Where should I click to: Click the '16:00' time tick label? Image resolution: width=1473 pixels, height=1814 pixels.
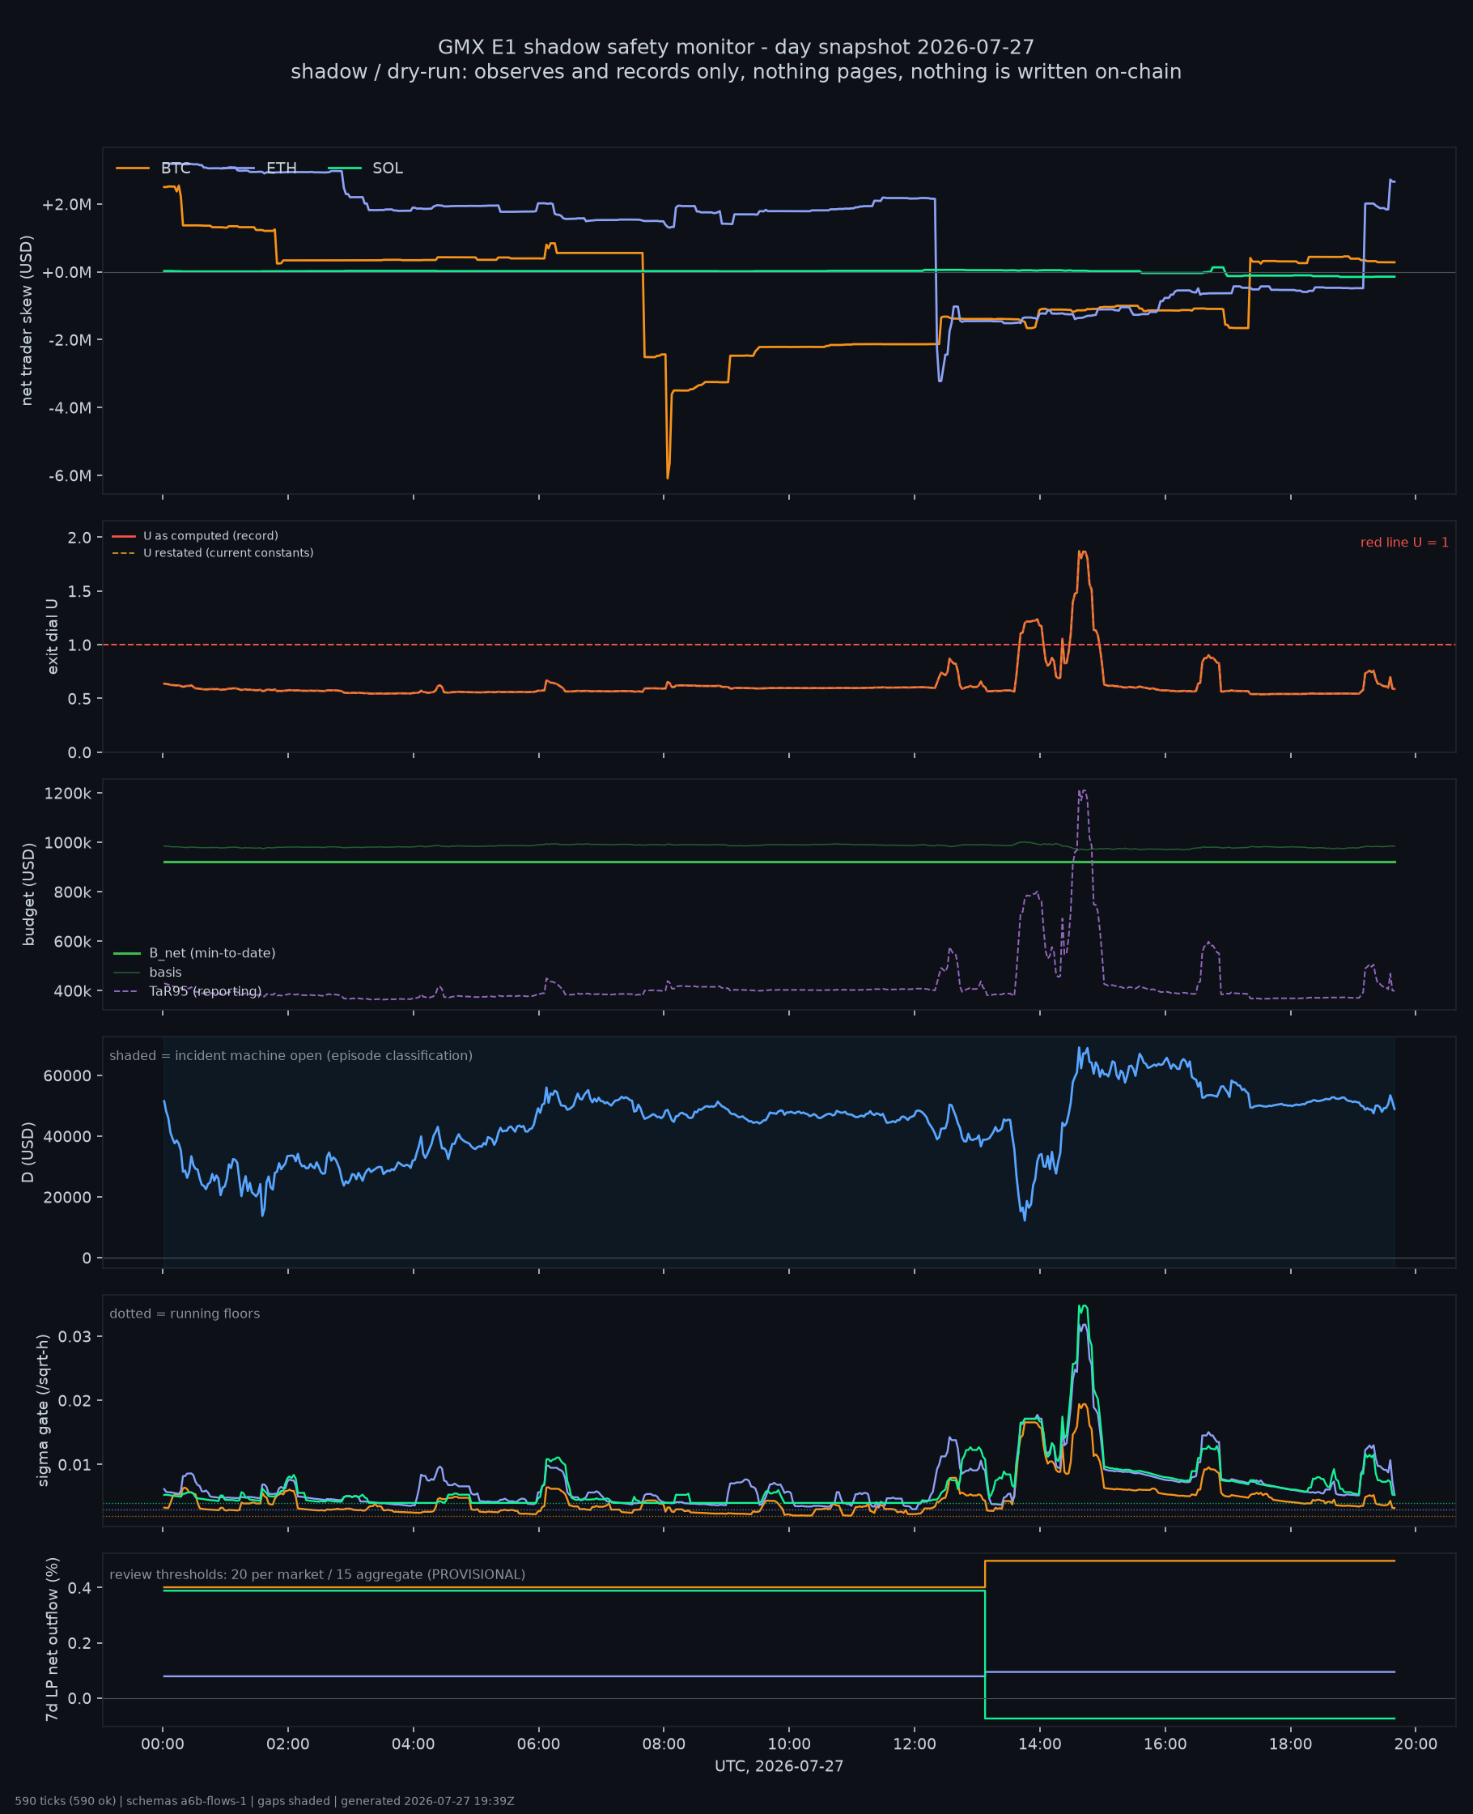click(1165, 1744)
